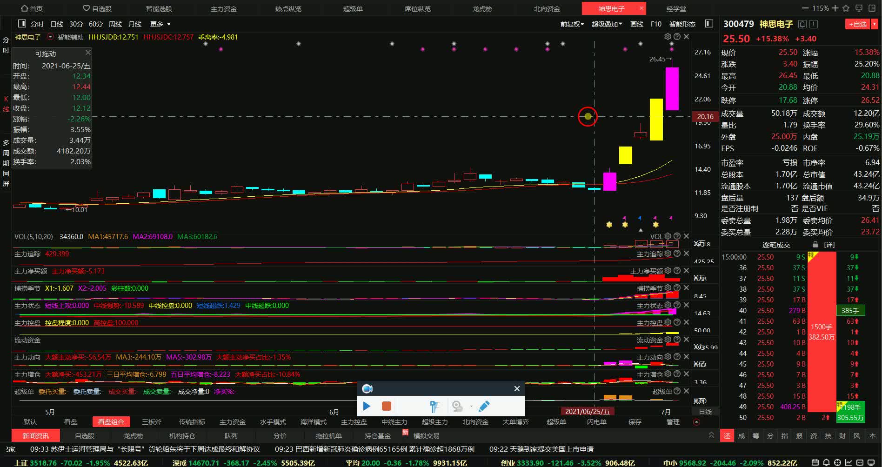The width and height of the screenshot is (882, 467).
Task: Select the 日线 period tab
Action: [x=57, y=24]
